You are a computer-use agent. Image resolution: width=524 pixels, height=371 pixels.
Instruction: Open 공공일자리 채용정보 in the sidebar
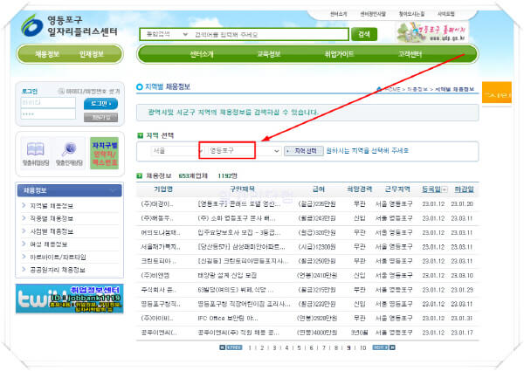click(x=58, y=270)
